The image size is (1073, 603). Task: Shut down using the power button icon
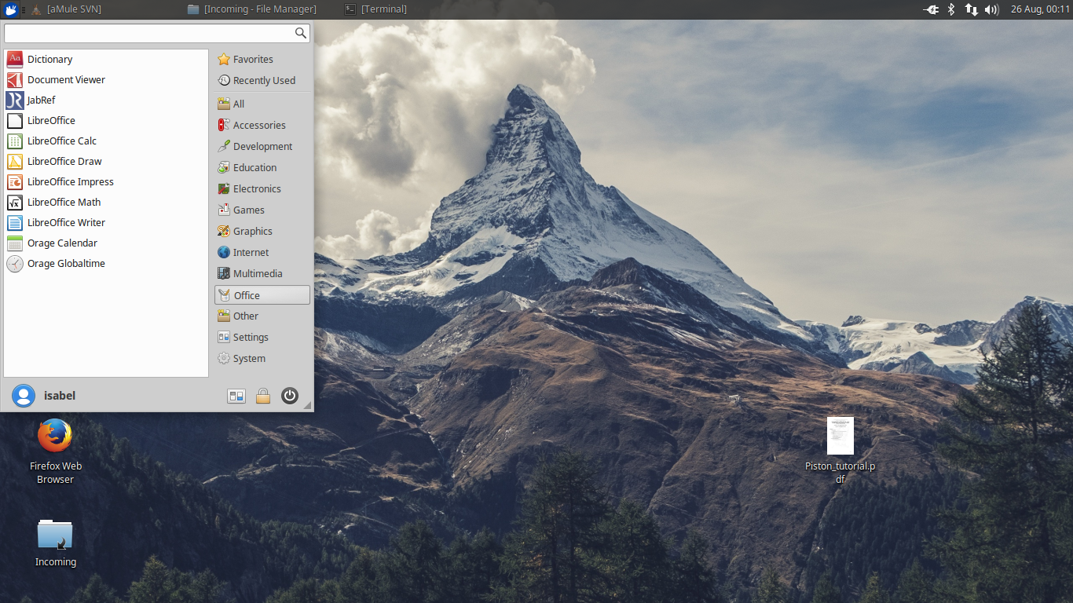coord(290,396)
